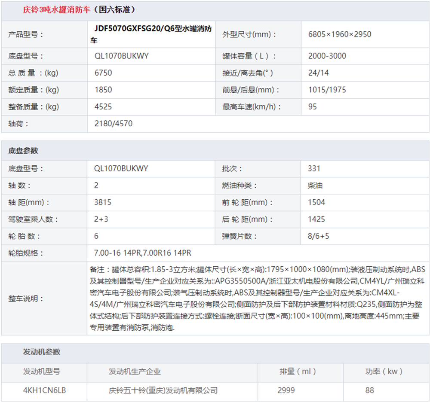
Task: Click the red title 庆铃3吨水罐消防车
Action: pos(56,10)
